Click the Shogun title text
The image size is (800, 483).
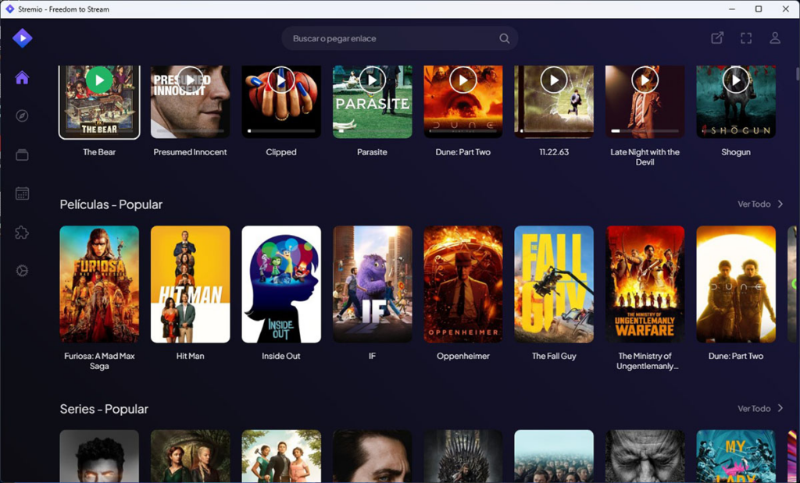[736, 152]
